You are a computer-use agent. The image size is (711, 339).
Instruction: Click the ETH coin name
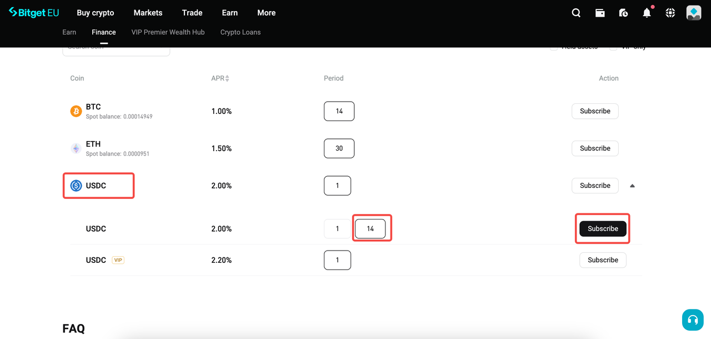93,144
